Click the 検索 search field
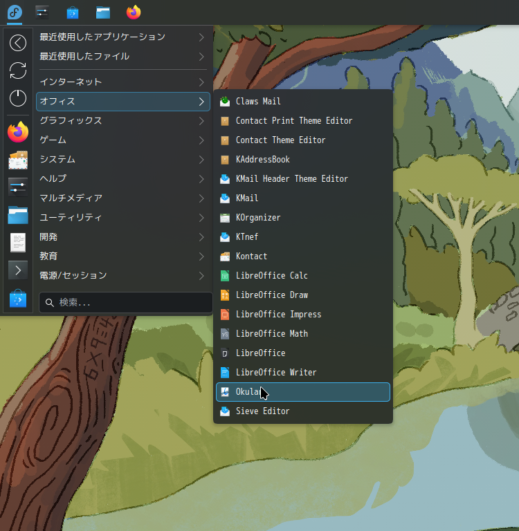The height and width of the screenshot is (531, 519). click(x=126, y=302)
